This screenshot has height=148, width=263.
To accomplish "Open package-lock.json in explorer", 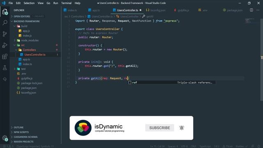I will pos(32,83).
